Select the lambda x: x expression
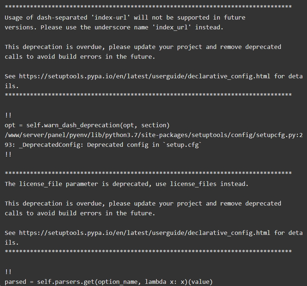307x286 pixels. (x=165, y=282)
